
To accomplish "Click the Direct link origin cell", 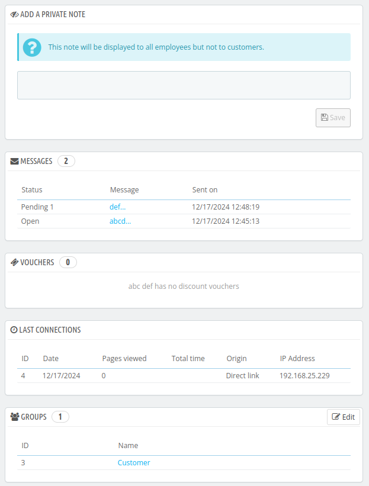I will (243, 376).
